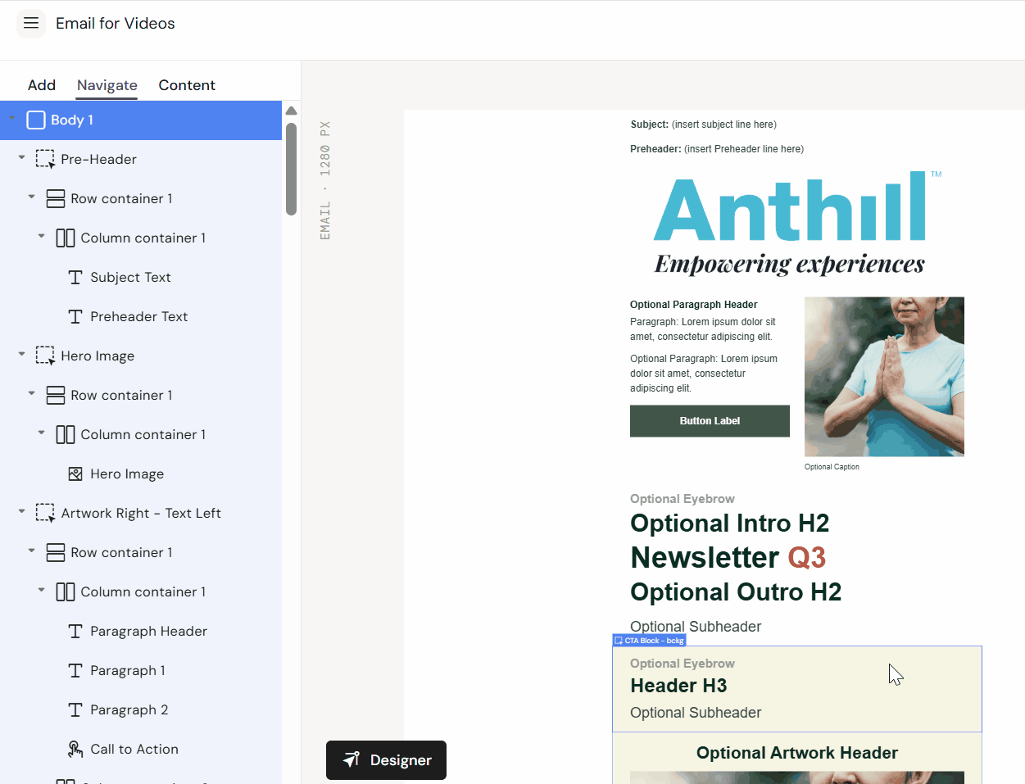Collapse the Artwork Right - Text Left section
This screenshot has height=784, width=1025.
click(22, 512)
